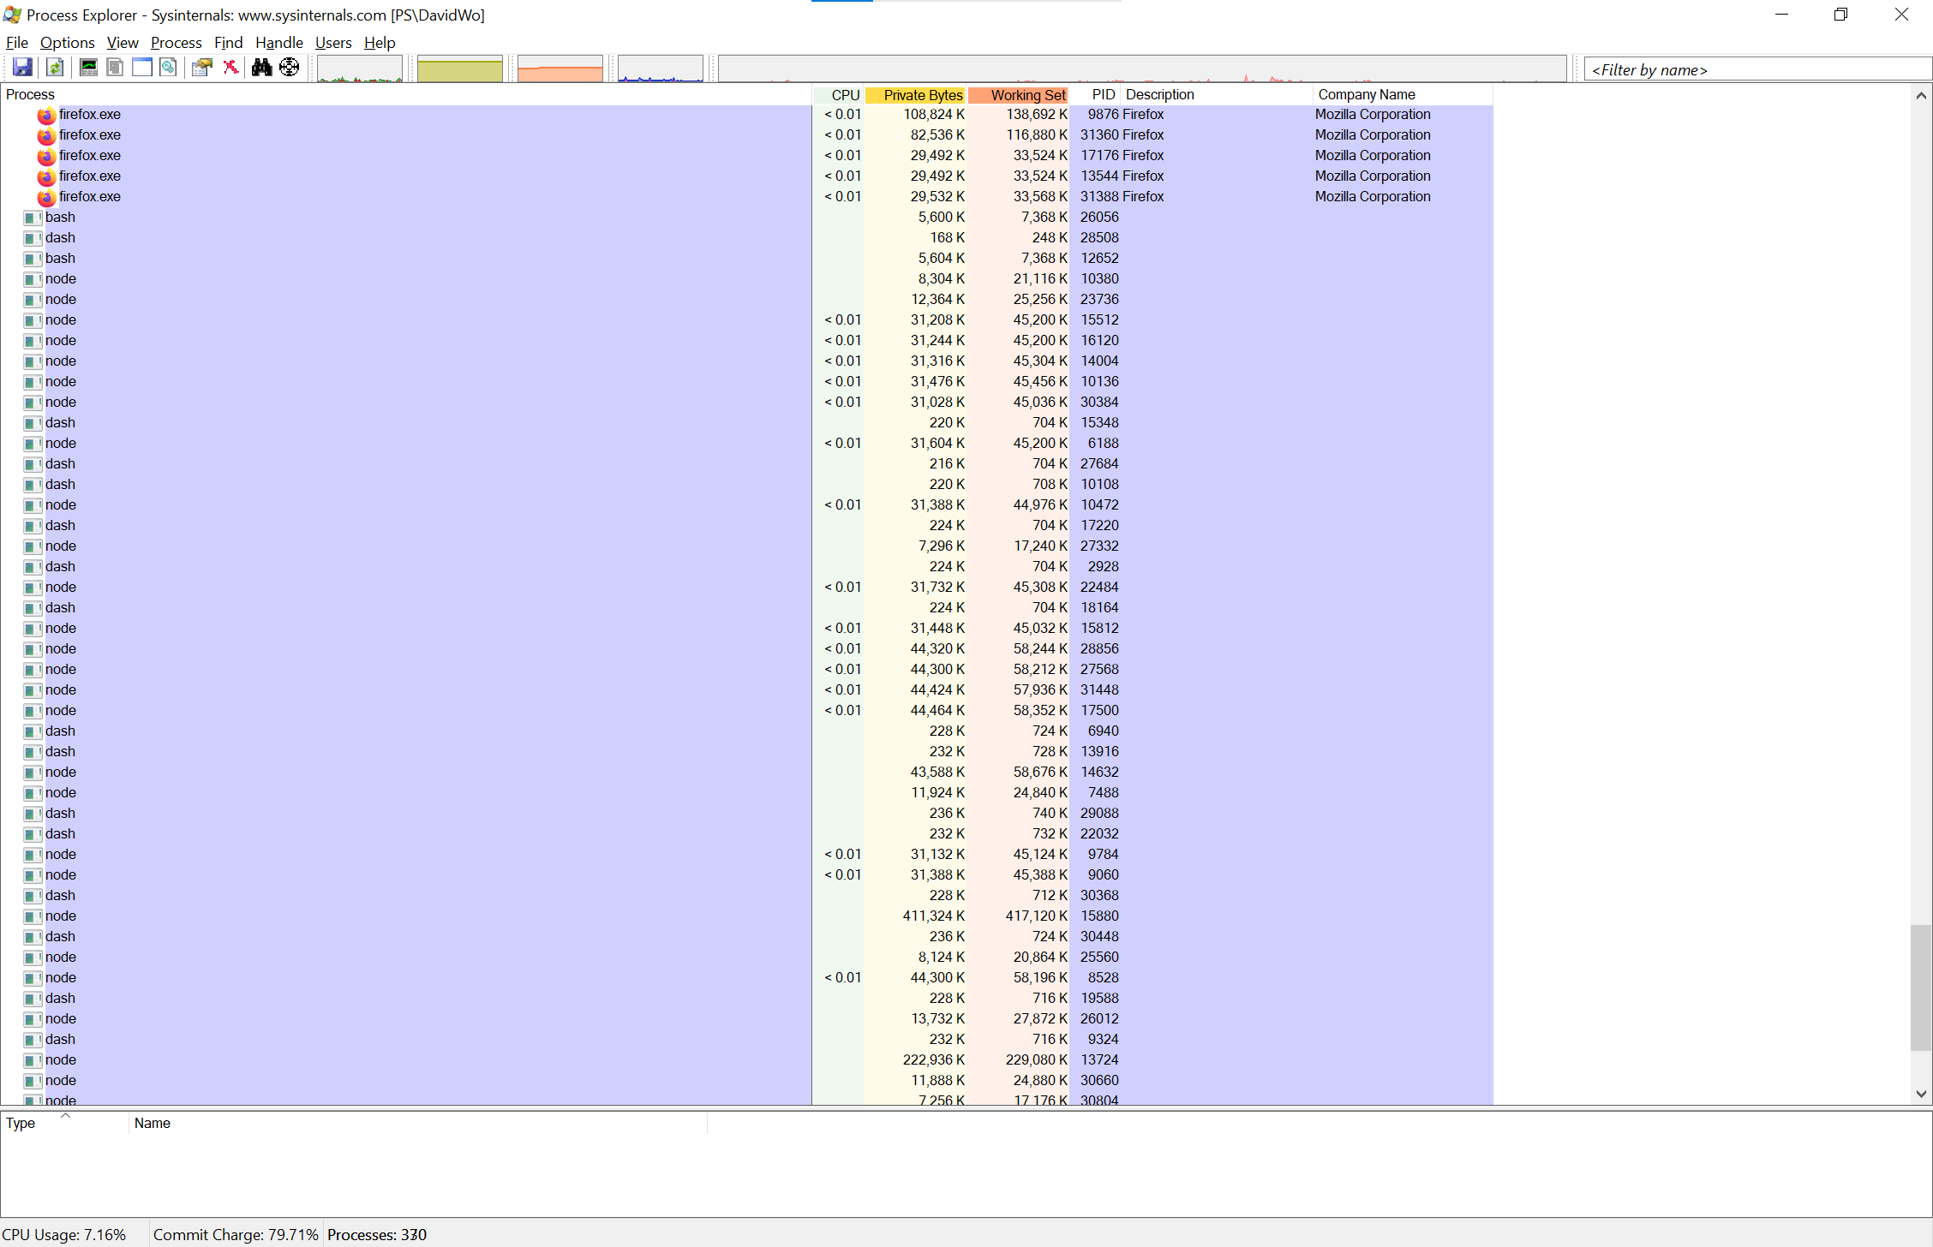Select the node row with PID 6188

[747, 444]
